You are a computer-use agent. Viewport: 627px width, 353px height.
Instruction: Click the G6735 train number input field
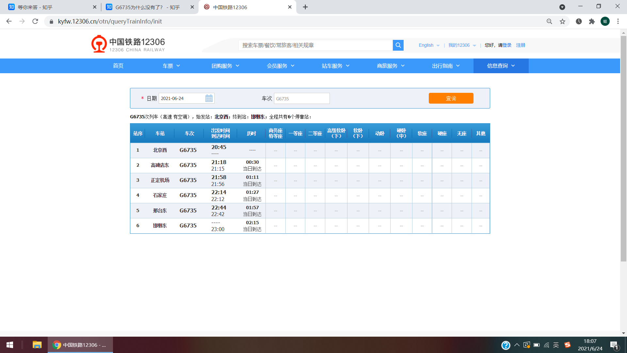pyautogui.click(x=301, y=98)
